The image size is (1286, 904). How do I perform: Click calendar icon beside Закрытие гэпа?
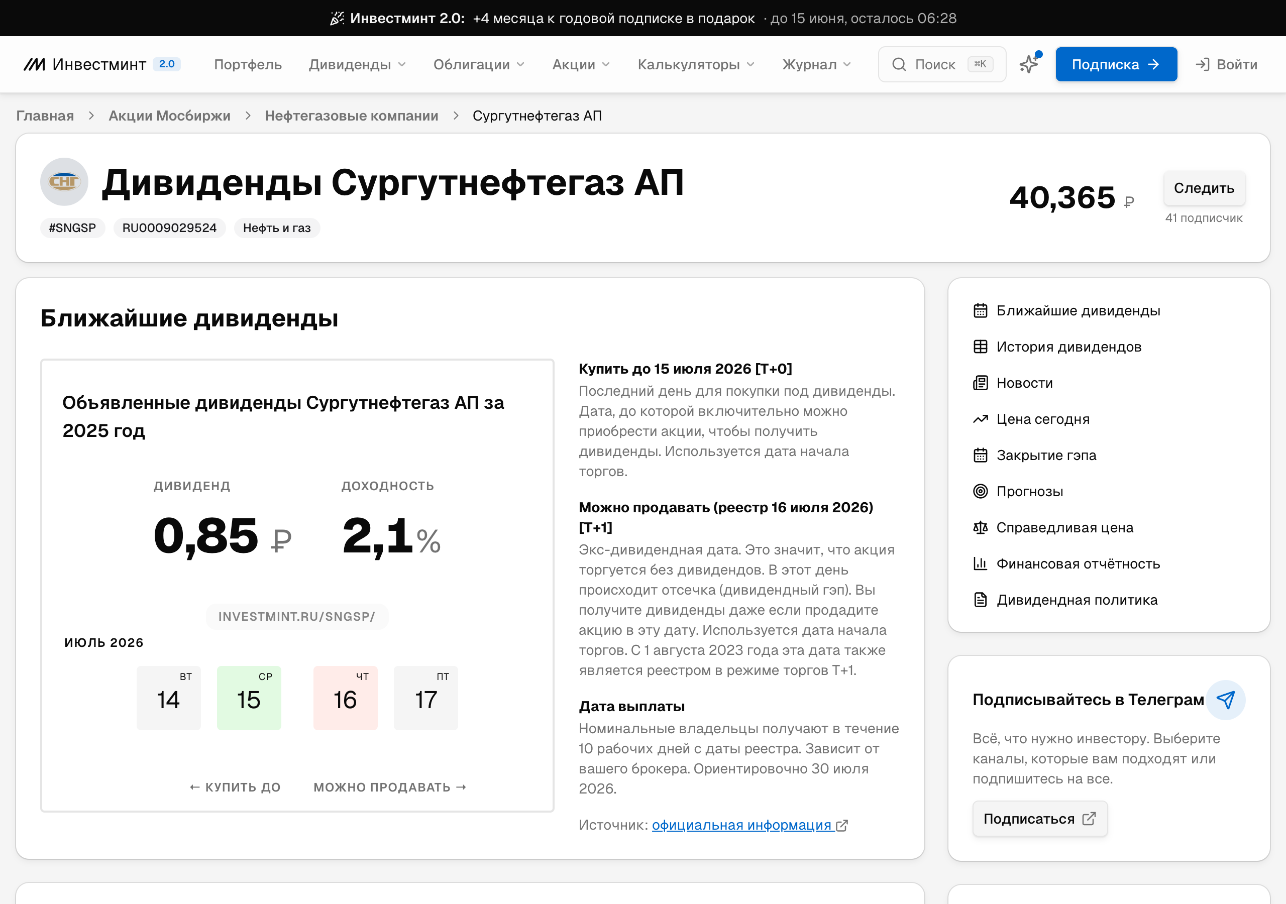coord(980,455)
